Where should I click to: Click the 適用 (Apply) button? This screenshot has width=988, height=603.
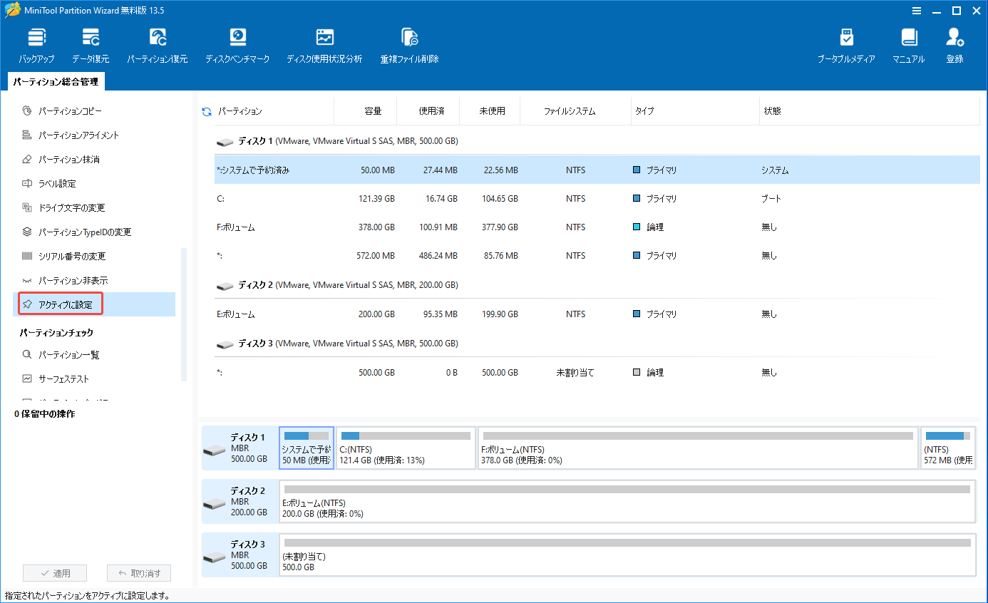pyautogui.click(x=54, y=572)
